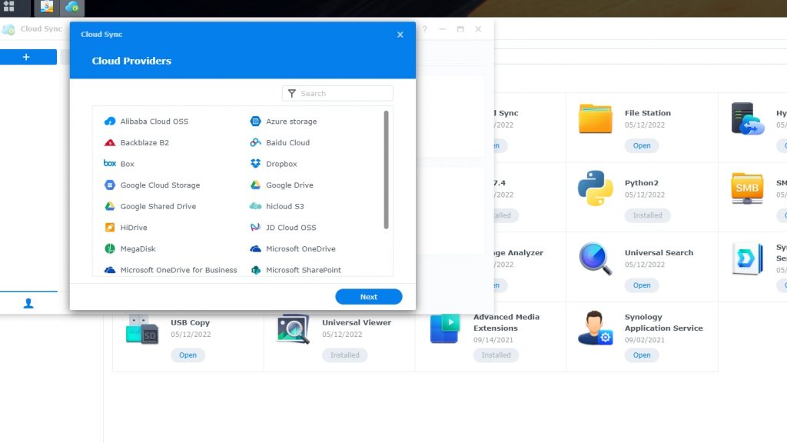Click the provider list scrollbar

click(386, 170)
